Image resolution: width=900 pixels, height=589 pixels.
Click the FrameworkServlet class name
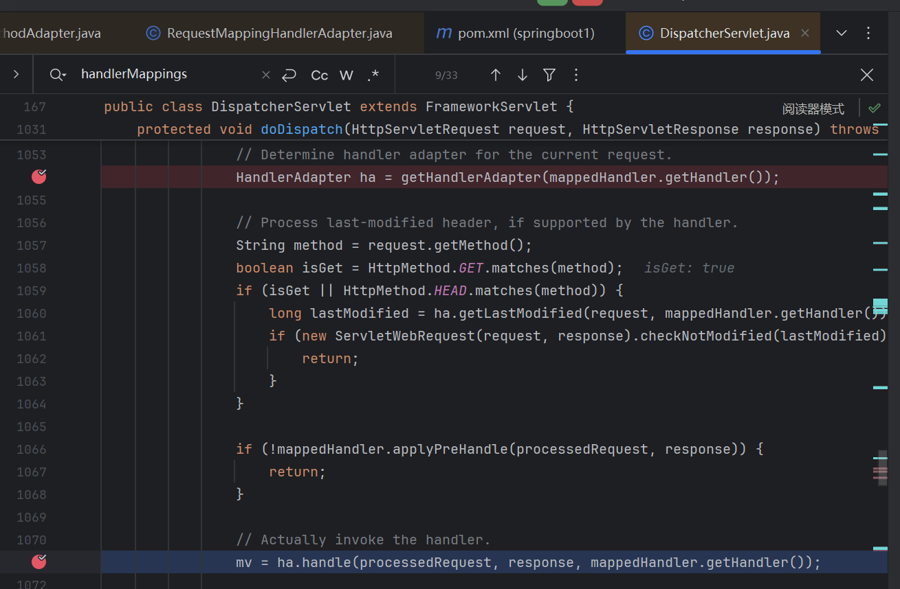tap(492, 106)
